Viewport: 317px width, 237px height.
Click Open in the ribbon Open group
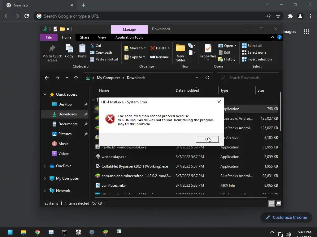click(227, 46)
